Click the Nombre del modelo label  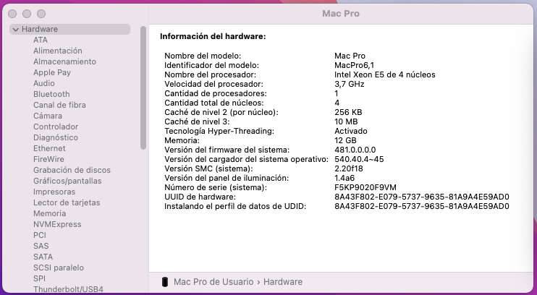pyautogui.click(x=203, y=56)
